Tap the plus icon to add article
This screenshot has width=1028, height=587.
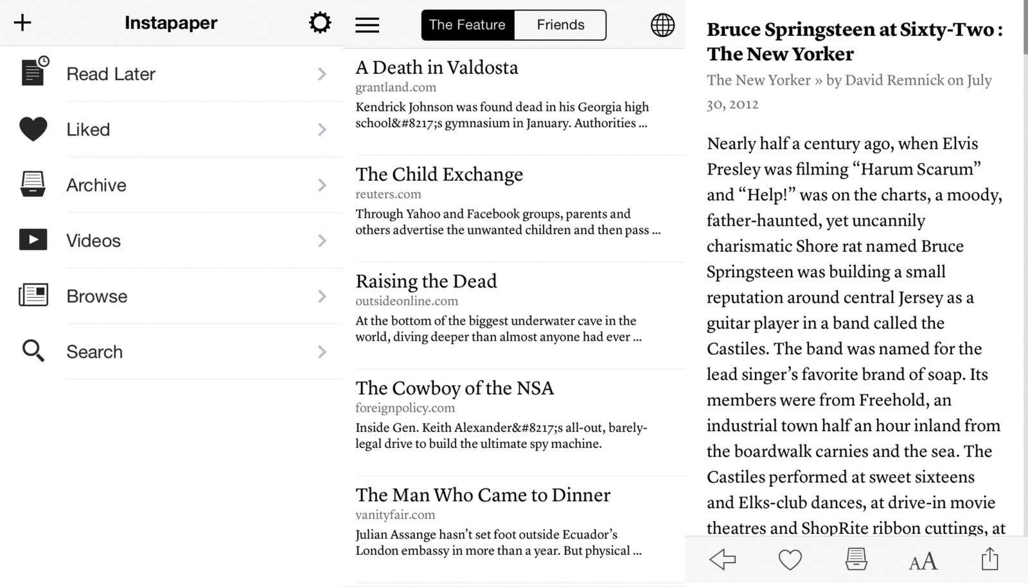click(x=22, y=23)
